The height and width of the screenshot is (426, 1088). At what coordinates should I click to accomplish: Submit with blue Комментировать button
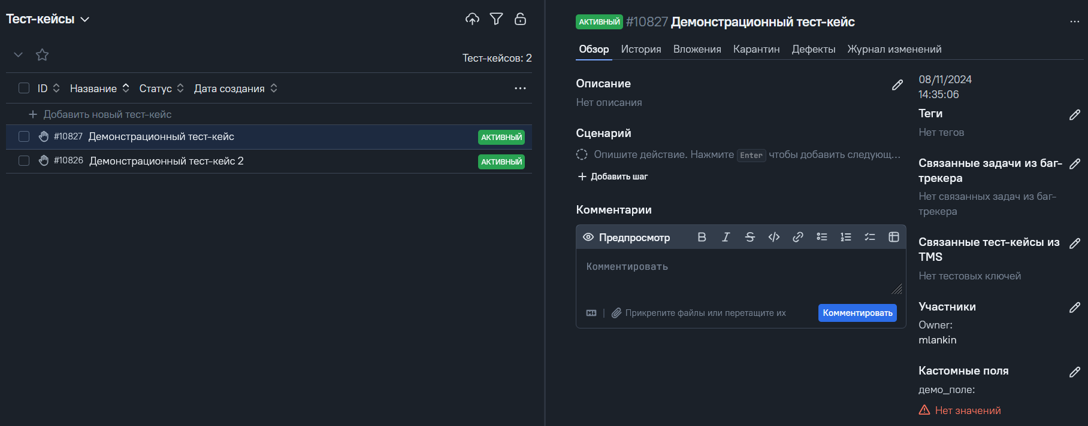click(857, 313)
